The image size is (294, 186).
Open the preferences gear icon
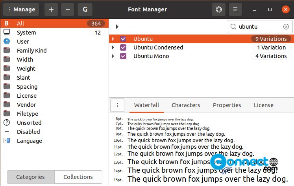tap(219, 9)
